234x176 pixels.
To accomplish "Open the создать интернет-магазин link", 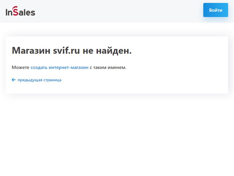I will pos(59,67).
